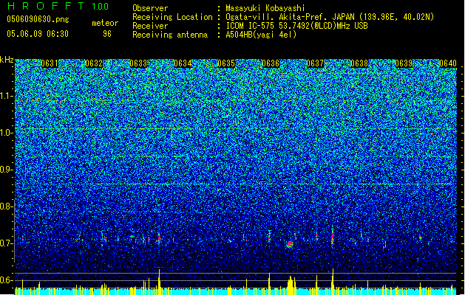The height and width of the screenshot is (295, 465).
Task: Click the kHz axis unit label
Action: pos(7,60)
